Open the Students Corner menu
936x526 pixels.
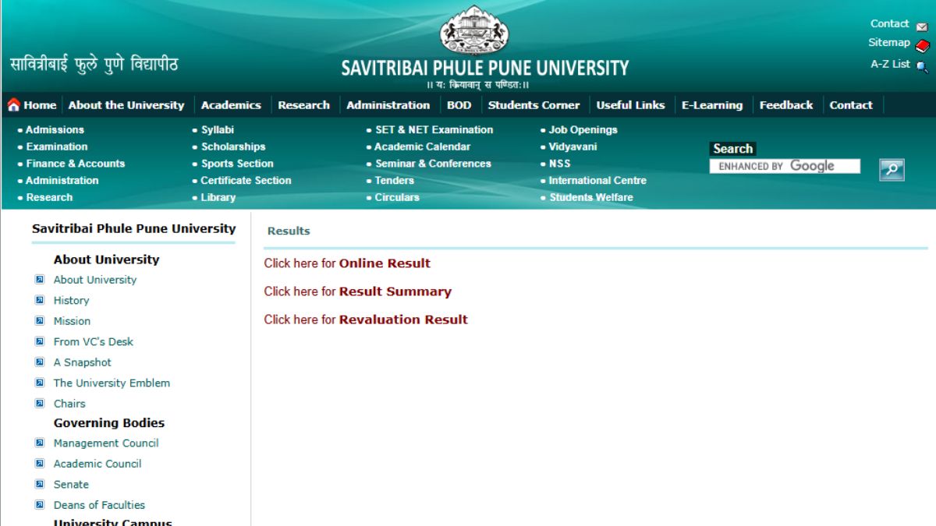tap(534, 105)
